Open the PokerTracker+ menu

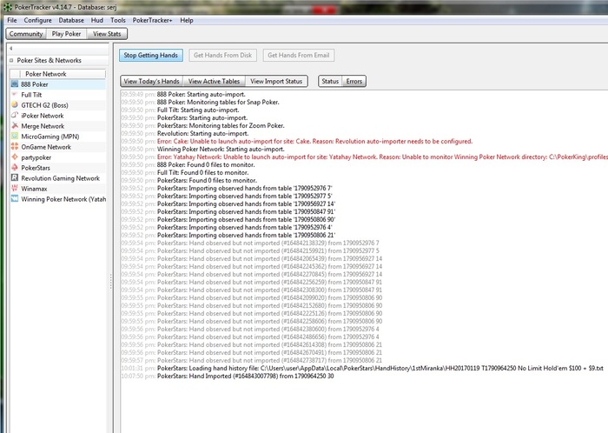152,20
